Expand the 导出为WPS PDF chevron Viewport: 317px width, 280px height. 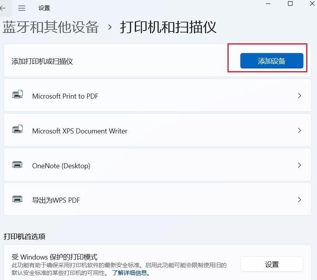299,200
